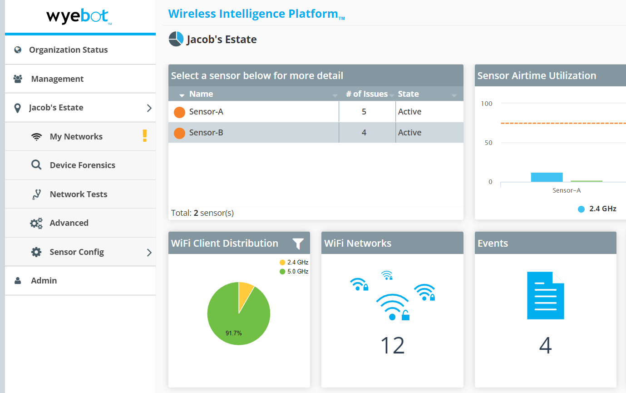Screen dimensions: 626x393
Task: Open Organization Status in the sidebar
Action: click(x=68, y=50)
